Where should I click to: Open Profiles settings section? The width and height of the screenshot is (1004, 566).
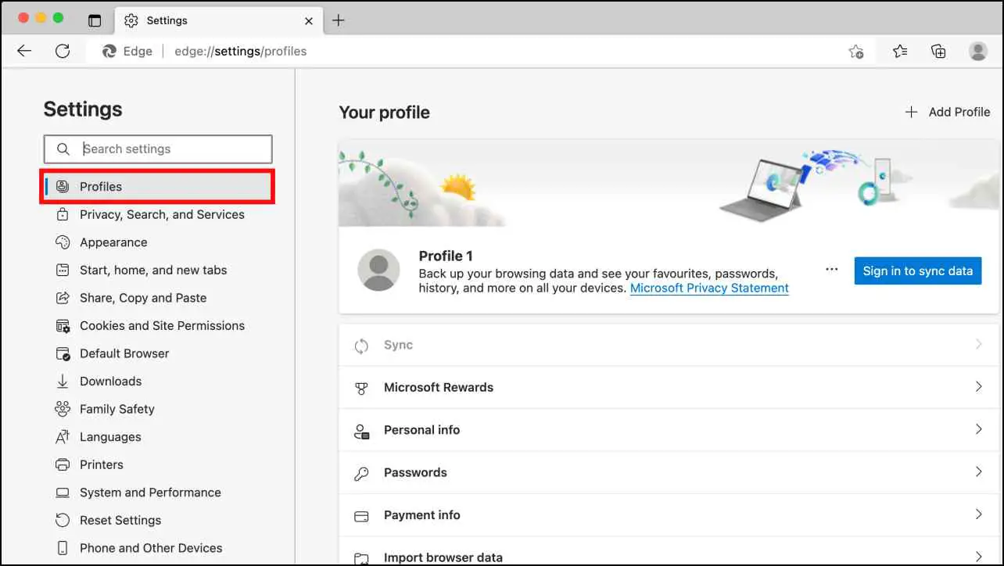pos(158,187)
